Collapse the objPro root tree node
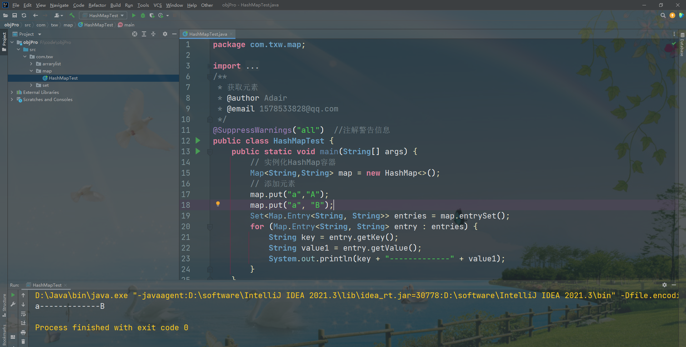The image size is (686, 347). 12,42
